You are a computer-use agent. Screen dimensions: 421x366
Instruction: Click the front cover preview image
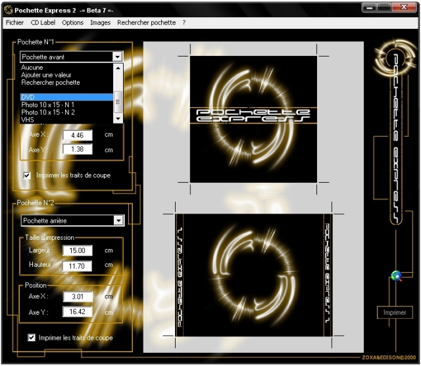[253, 119]
